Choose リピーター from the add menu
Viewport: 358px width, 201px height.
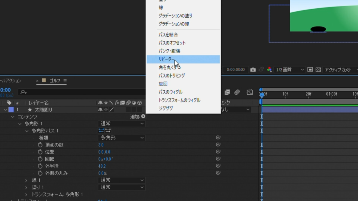point(183,59)
